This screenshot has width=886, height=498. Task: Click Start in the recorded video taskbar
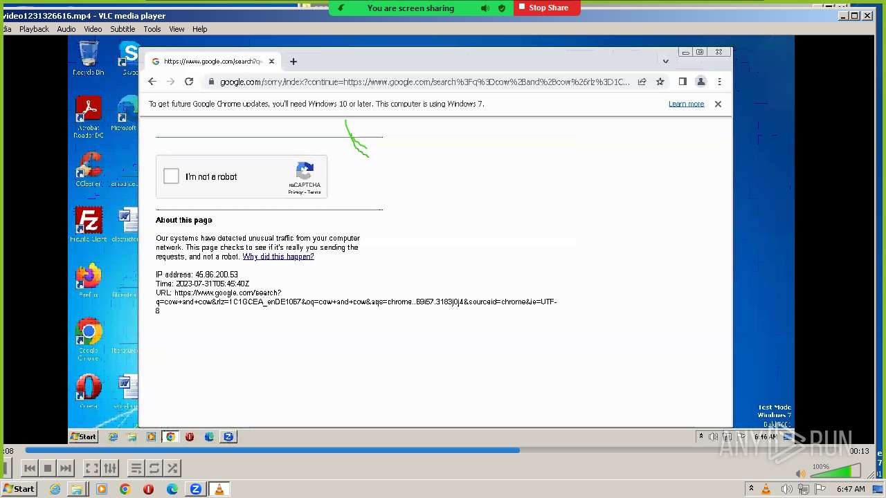83,436
